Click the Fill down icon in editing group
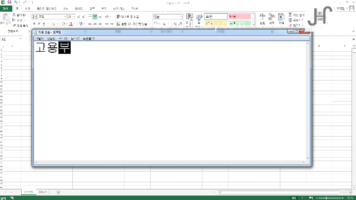 (x=290, y=20)
